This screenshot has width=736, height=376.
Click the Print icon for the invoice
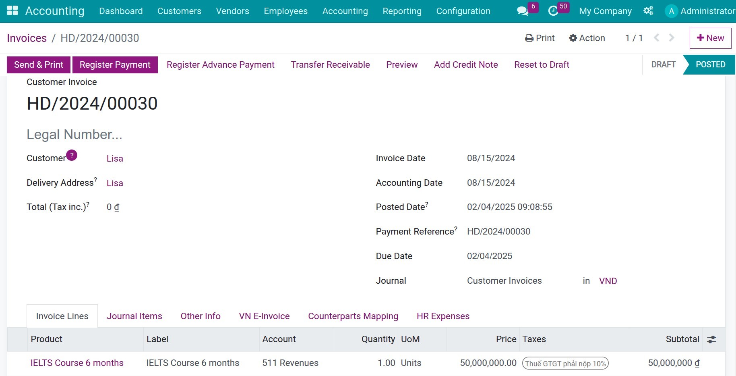529,38
